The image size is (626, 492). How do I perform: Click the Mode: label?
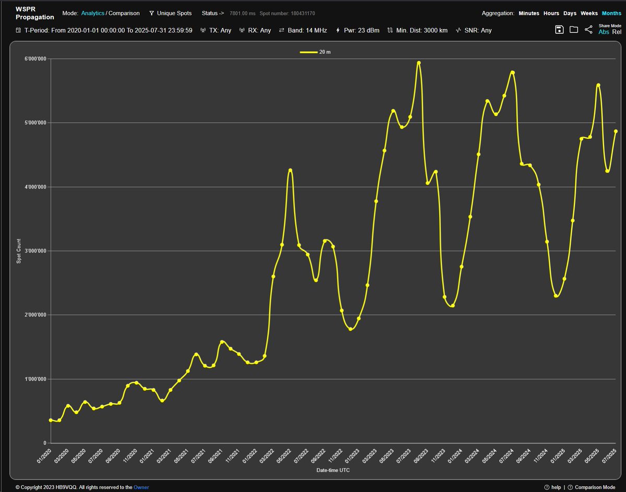[70, 13]
